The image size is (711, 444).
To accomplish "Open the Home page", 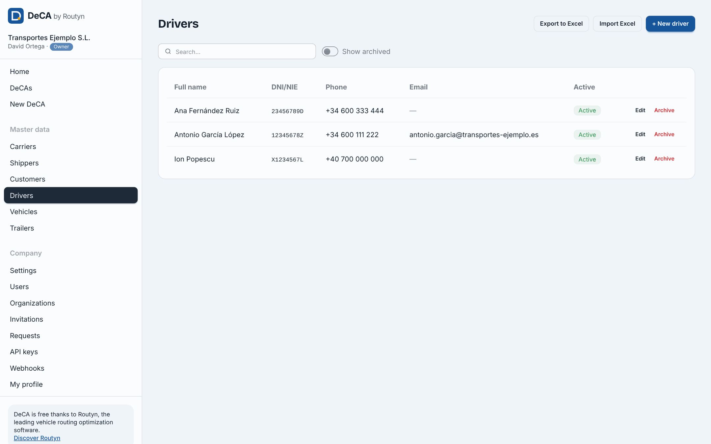I will coord(71,72).
